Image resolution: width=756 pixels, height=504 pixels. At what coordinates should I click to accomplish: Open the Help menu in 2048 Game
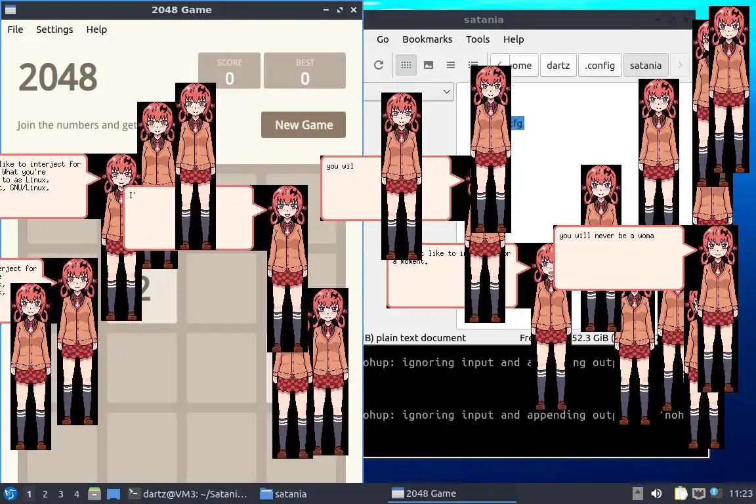point(96,30)
